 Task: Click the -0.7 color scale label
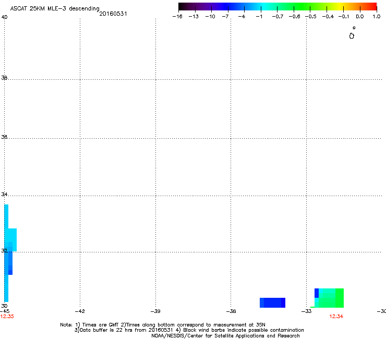pyautogui.click(x=278, y=17)
